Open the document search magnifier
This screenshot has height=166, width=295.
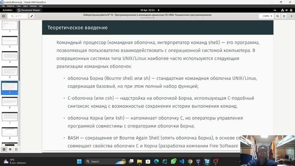(x=277, y=16)
